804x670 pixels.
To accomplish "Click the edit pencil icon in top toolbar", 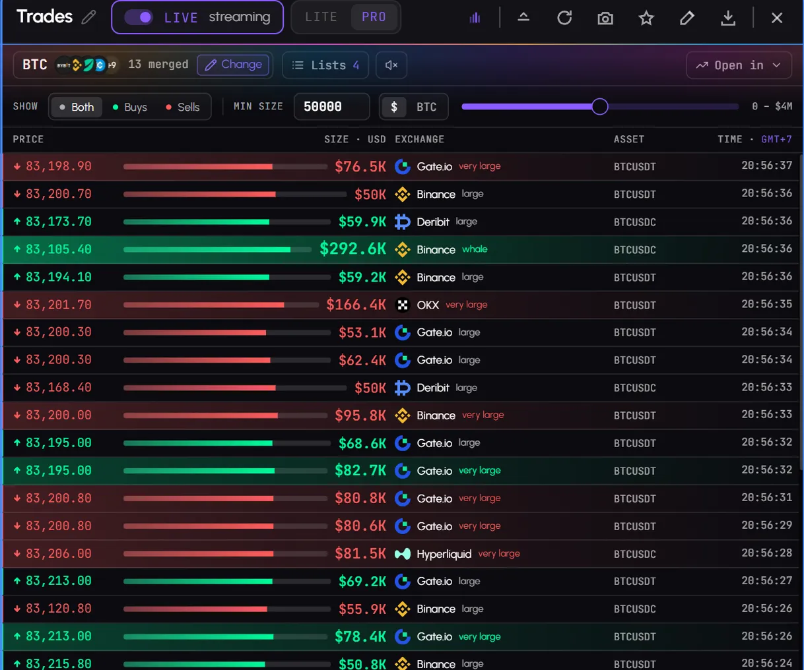I will pyautogui.click(x=687, y=18).
